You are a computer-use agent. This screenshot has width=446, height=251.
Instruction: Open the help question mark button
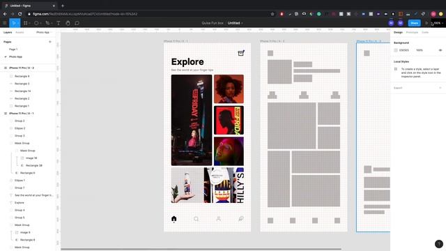439,244
